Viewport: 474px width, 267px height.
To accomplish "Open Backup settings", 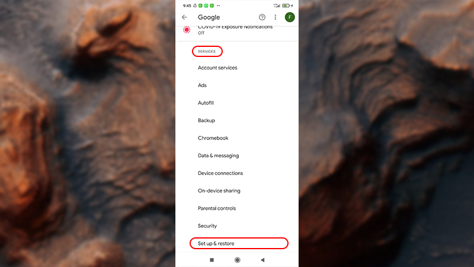I will 237,120.
